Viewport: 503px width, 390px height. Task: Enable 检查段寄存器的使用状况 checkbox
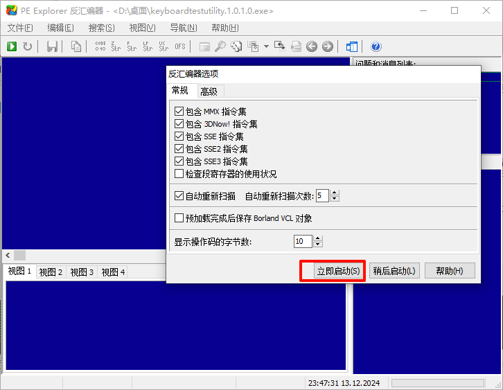(x=179, y=173)
